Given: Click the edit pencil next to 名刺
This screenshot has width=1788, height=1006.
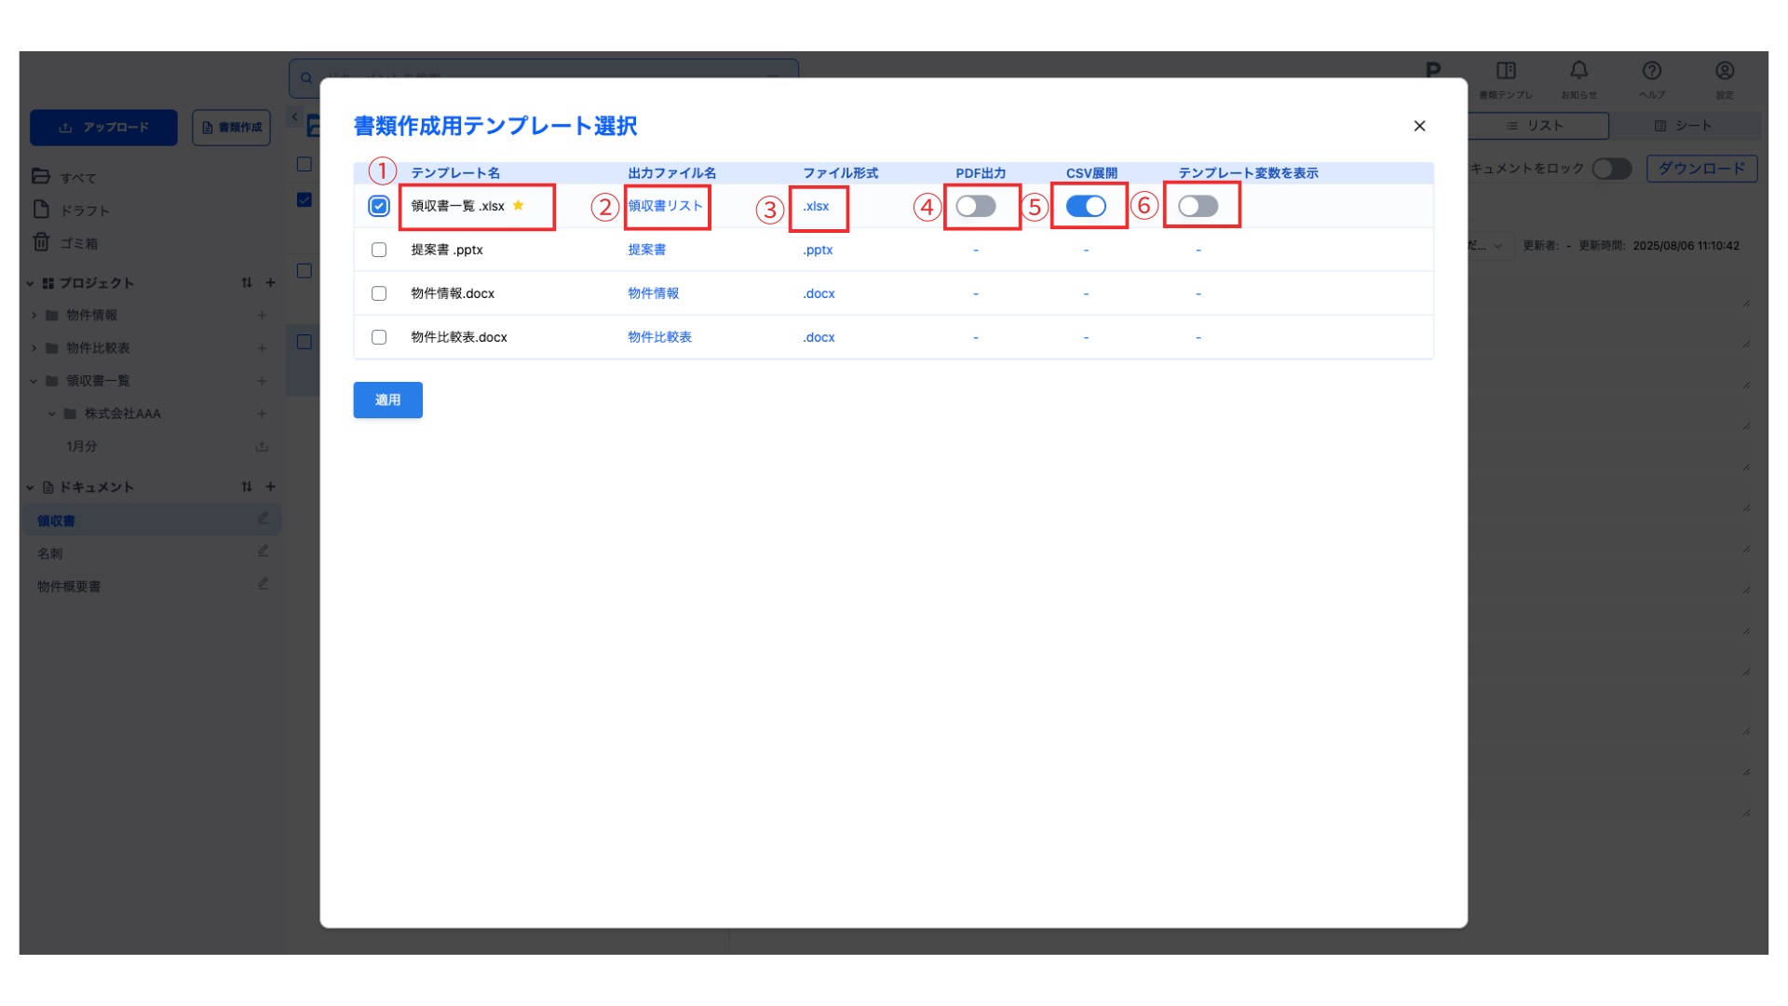Looking at the screenshot, I should click(263, 552).
